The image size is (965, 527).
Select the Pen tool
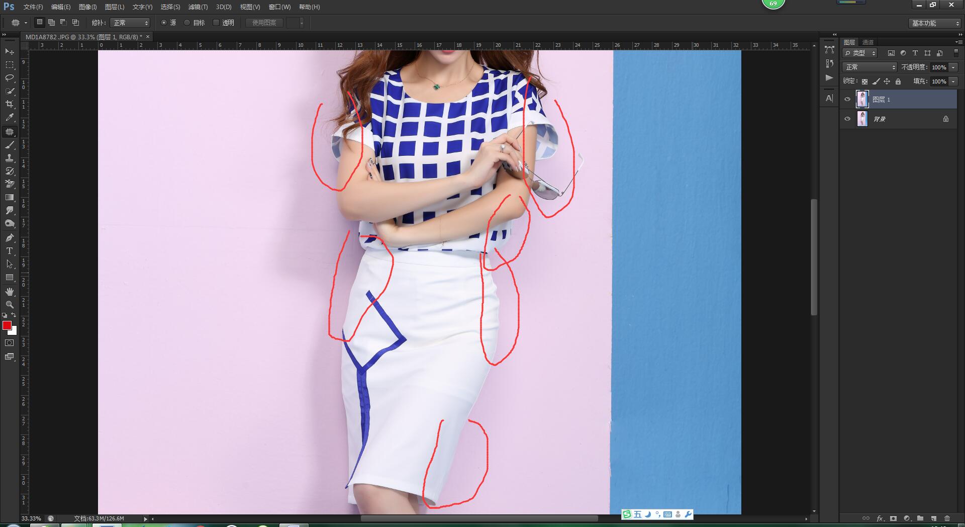10,238
